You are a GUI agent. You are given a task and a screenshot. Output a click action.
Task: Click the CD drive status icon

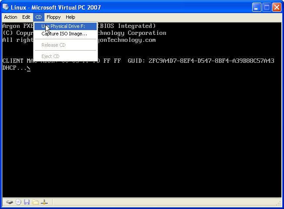click(x=18, y=202)
